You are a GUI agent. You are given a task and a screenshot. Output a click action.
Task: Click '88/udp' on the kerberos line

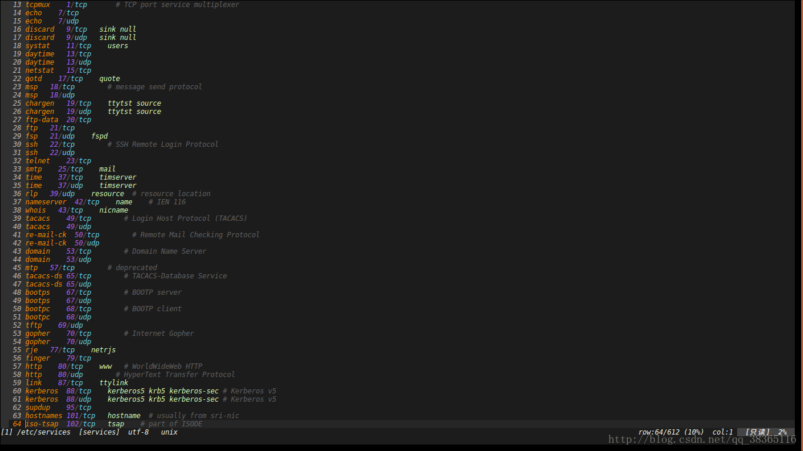click(x=79, y=399)
